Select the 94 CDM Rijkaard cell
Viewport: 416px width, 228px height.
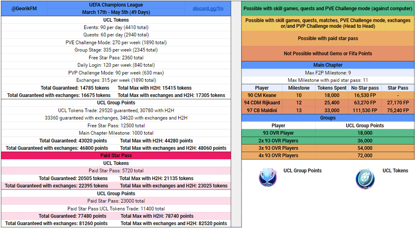tap(262, 103)
